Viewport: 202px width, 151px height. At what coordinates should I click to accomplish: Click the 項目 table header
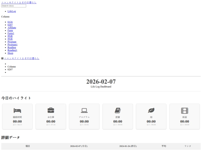tap(28, 146)
